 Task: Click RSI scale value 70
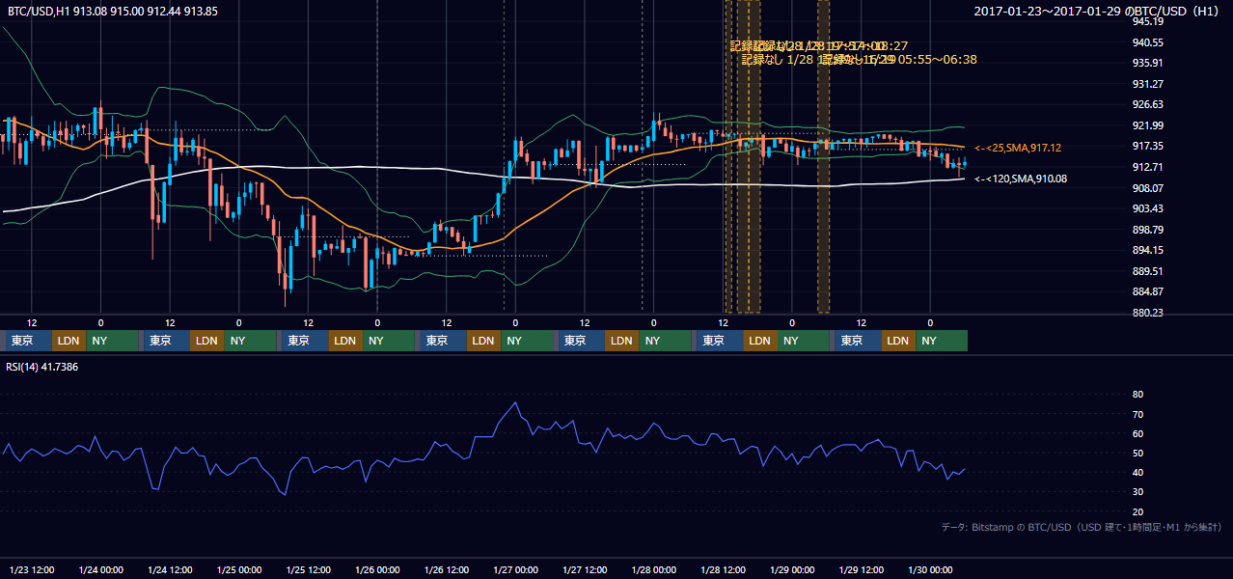(x=1137, y=414)
